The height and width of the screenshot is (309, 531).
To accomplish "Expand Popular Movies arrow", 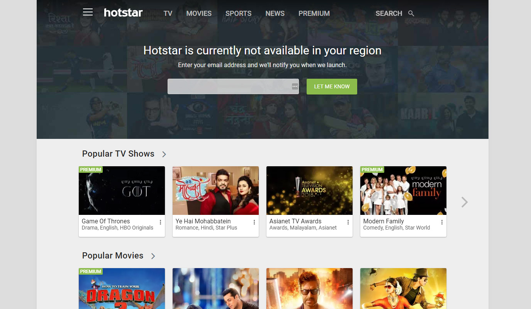I will point(153,256).
